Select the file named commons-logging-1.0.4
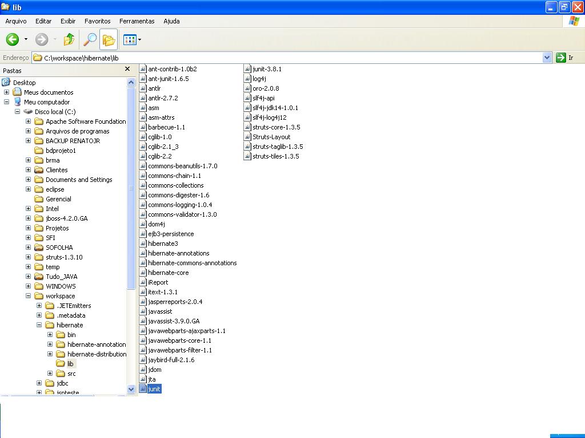This screenshot has width=585, height=438. pyautogui.click(x=180, y=205)
